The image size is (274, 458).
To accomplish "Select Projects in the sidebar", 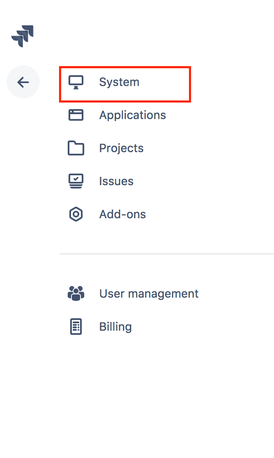I will tap(121, 148).
